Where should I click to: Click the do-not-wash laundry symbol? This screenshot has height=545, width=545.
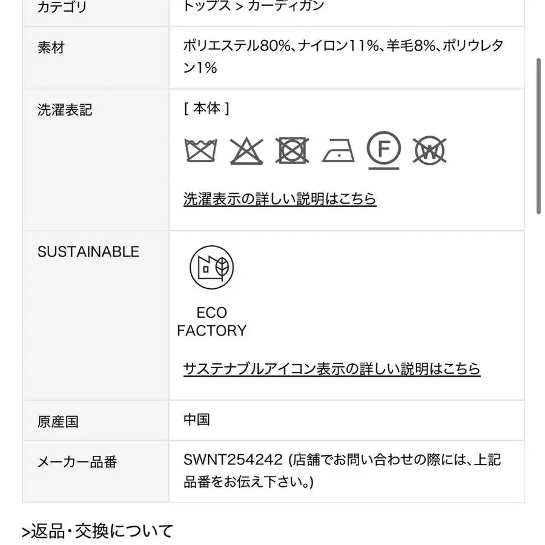coord(200,150)
